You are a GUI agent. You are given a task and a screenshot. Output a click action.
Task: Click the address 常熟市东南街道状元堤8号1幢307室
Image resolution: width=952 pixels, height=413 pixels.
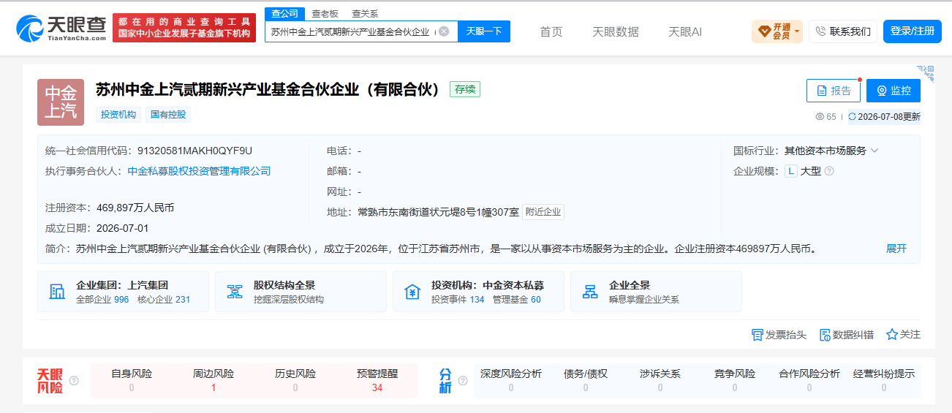point(438,212)
